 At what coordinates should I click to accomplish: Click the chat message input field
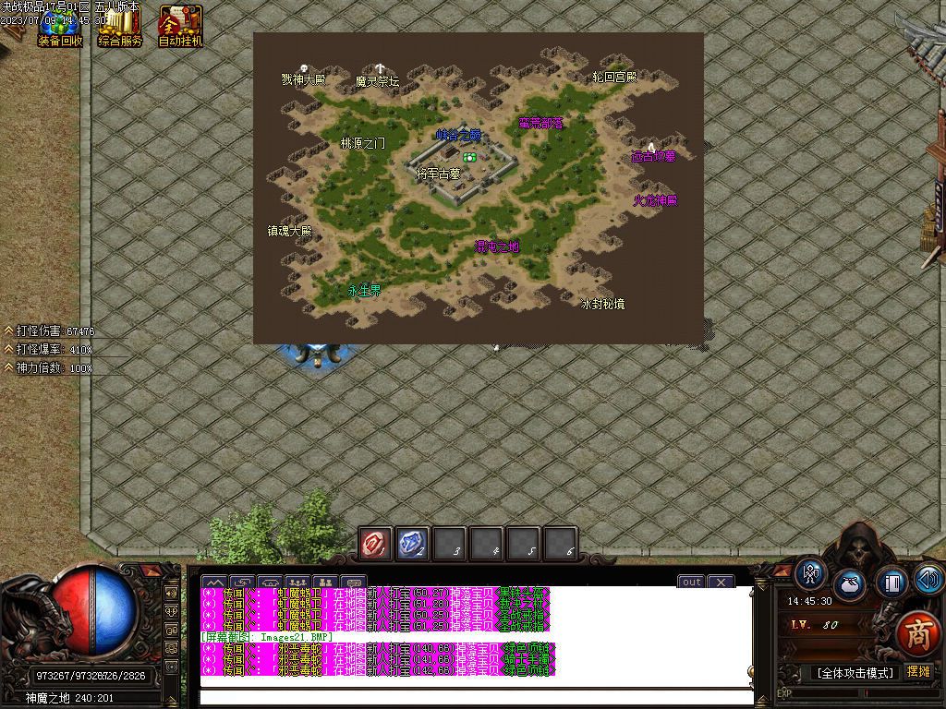[x=476, y=697]
